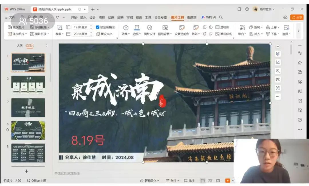Click the help question mark in right sidebar
This screenshot has height=186, width=309.
[x=300, y=120]
